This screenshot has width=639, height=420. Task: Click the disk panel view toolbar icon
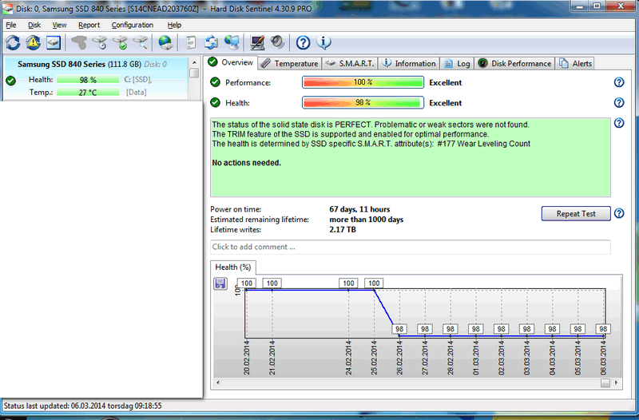pyautogui.click(x=54, y=42)
